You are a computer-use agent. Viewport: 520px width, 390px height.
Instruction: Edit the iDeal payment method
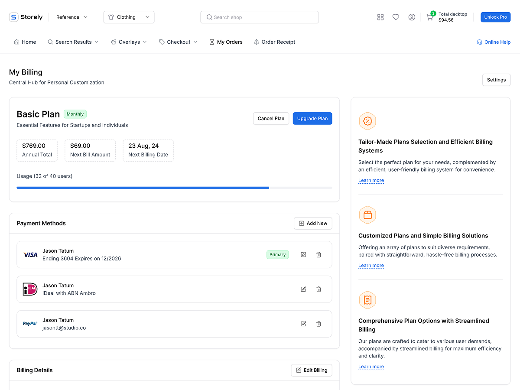click(303, 289)
